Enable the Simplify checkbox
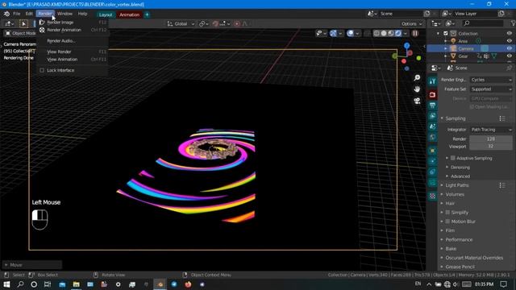 point(447,213)
